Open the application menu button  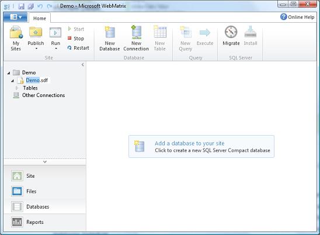point(15,17)
